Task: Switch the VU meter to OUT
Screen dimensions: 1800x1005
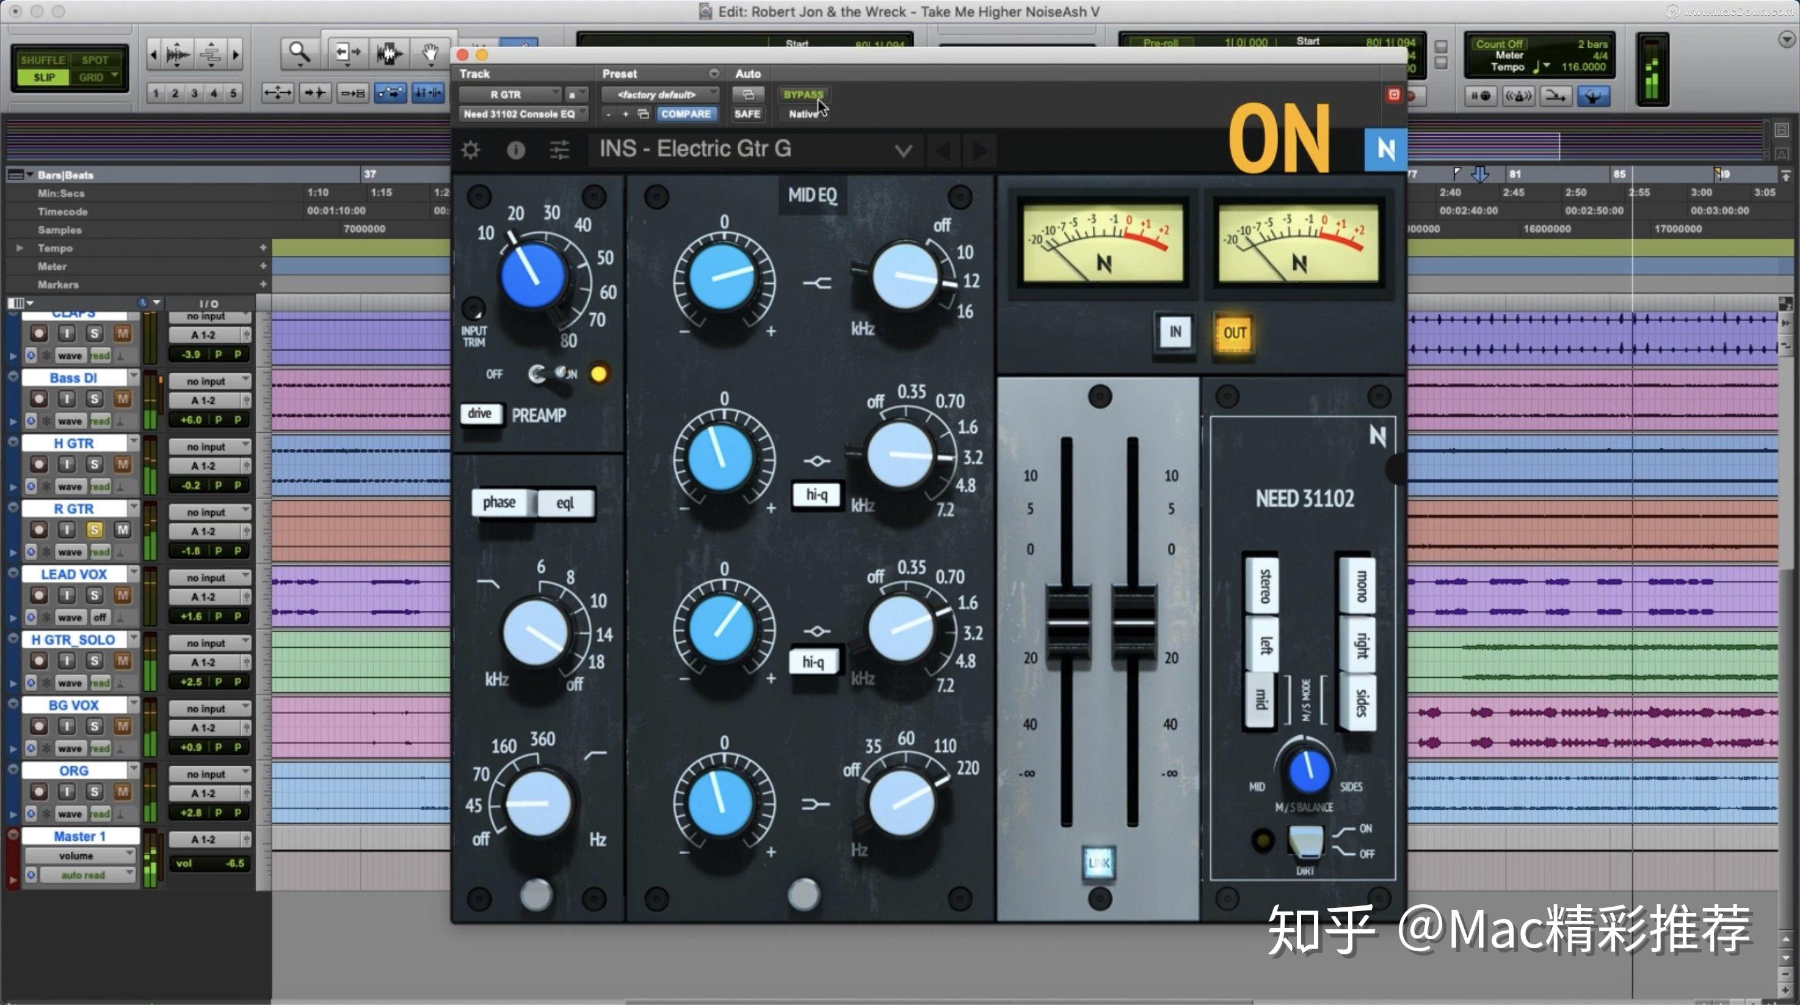Action: (1234, 333)
